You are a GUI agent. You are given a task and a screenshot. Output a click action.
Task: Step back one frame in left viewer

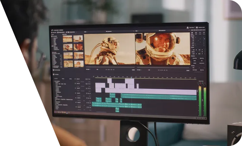pyautogui.click(x=108, y=70)
